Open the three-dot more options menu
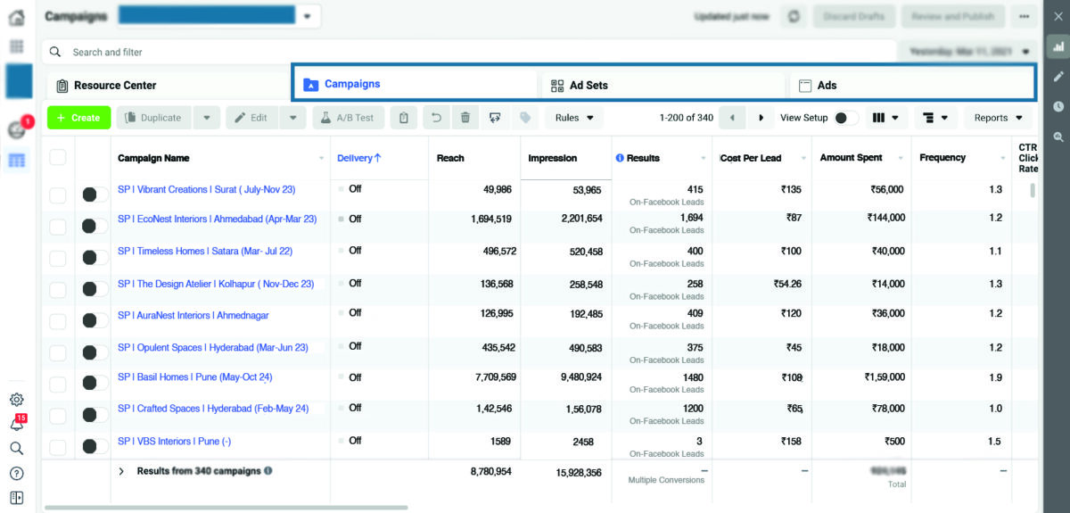1070x513 pixels. click(x=1024, y=17)
